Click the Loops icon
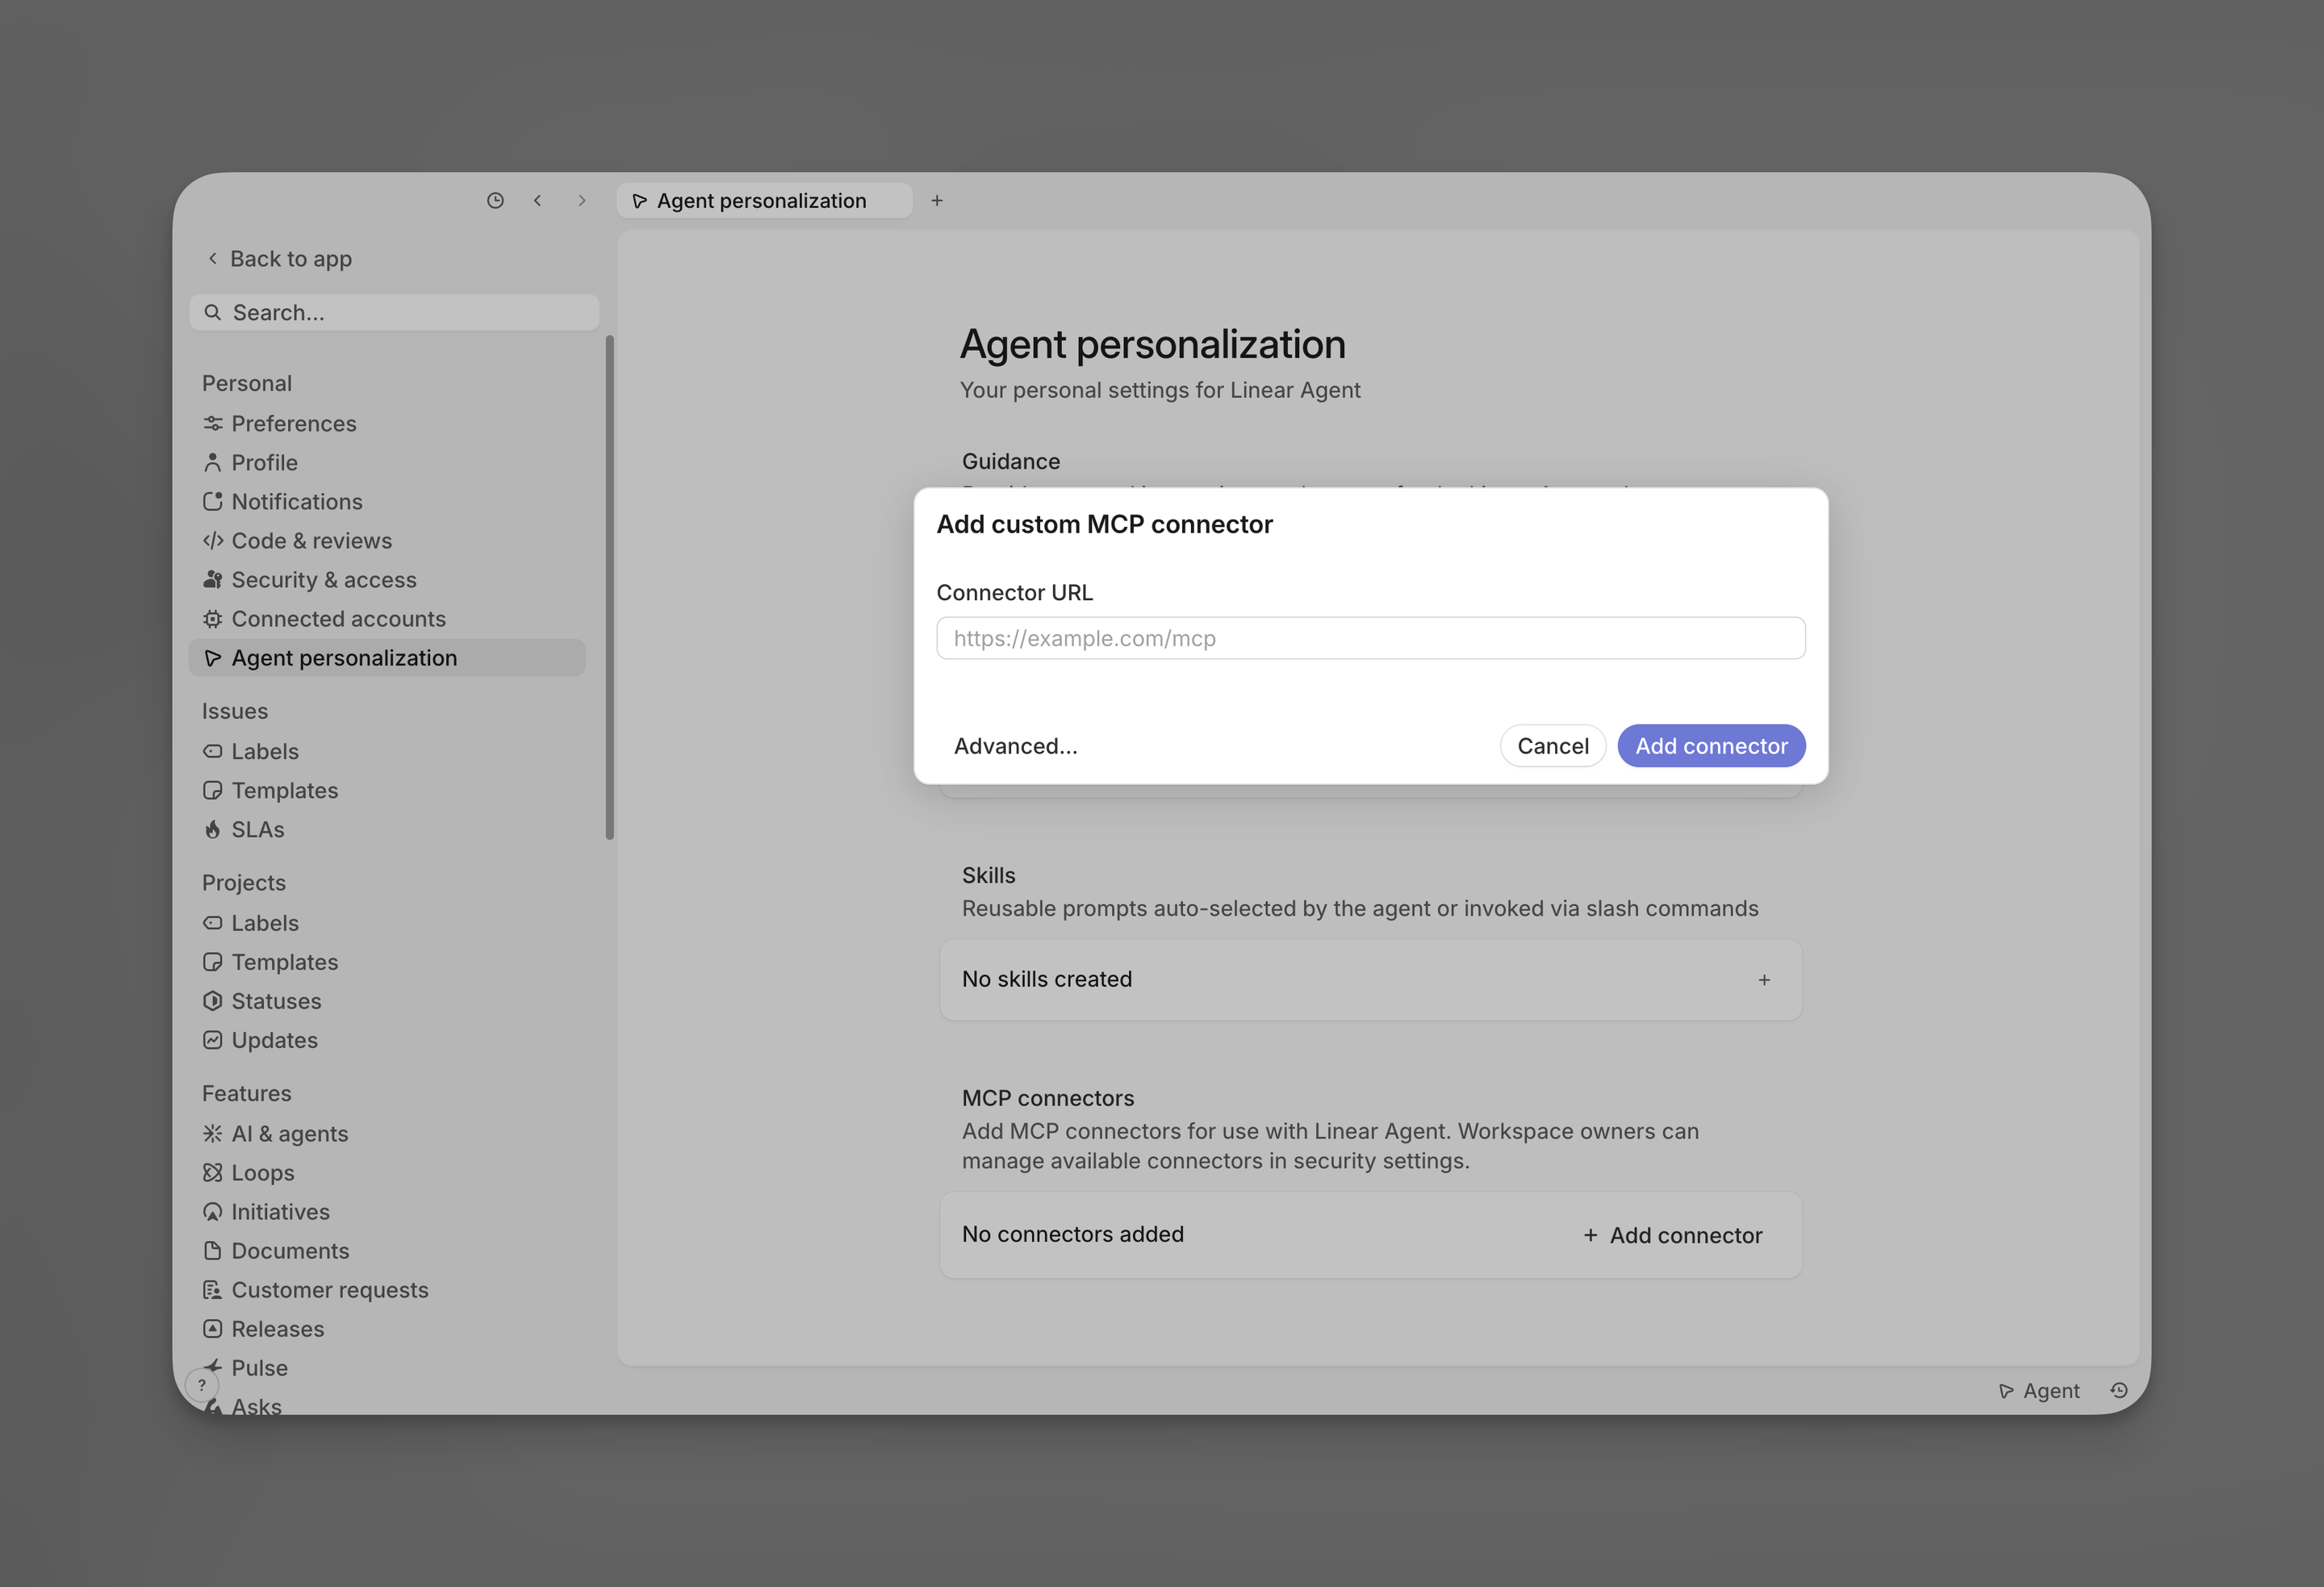Viewport: 2324px width, 1587px height. click(212, 1172)
